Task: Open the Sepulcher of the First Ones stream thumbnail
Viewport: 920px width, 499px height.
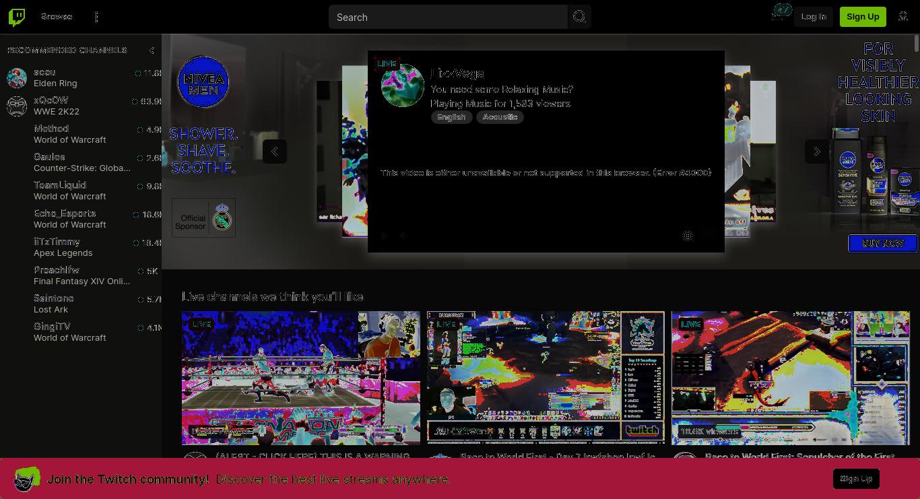Action: pyautogui.click(x=791, y=378)
